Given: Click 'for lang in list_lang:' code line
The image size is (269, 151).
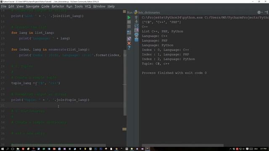Looking at the screenshot, I should 33,33.
